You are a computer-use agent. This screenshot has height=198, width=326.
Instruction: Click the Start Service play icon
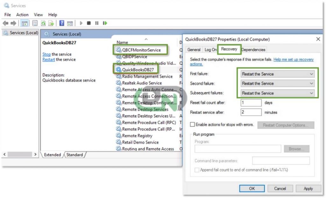coord(81,23)
